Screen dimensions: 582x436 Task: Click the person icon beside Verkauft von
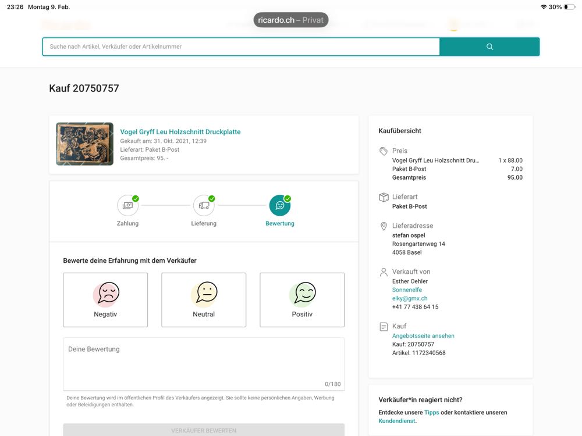point(384,272)
